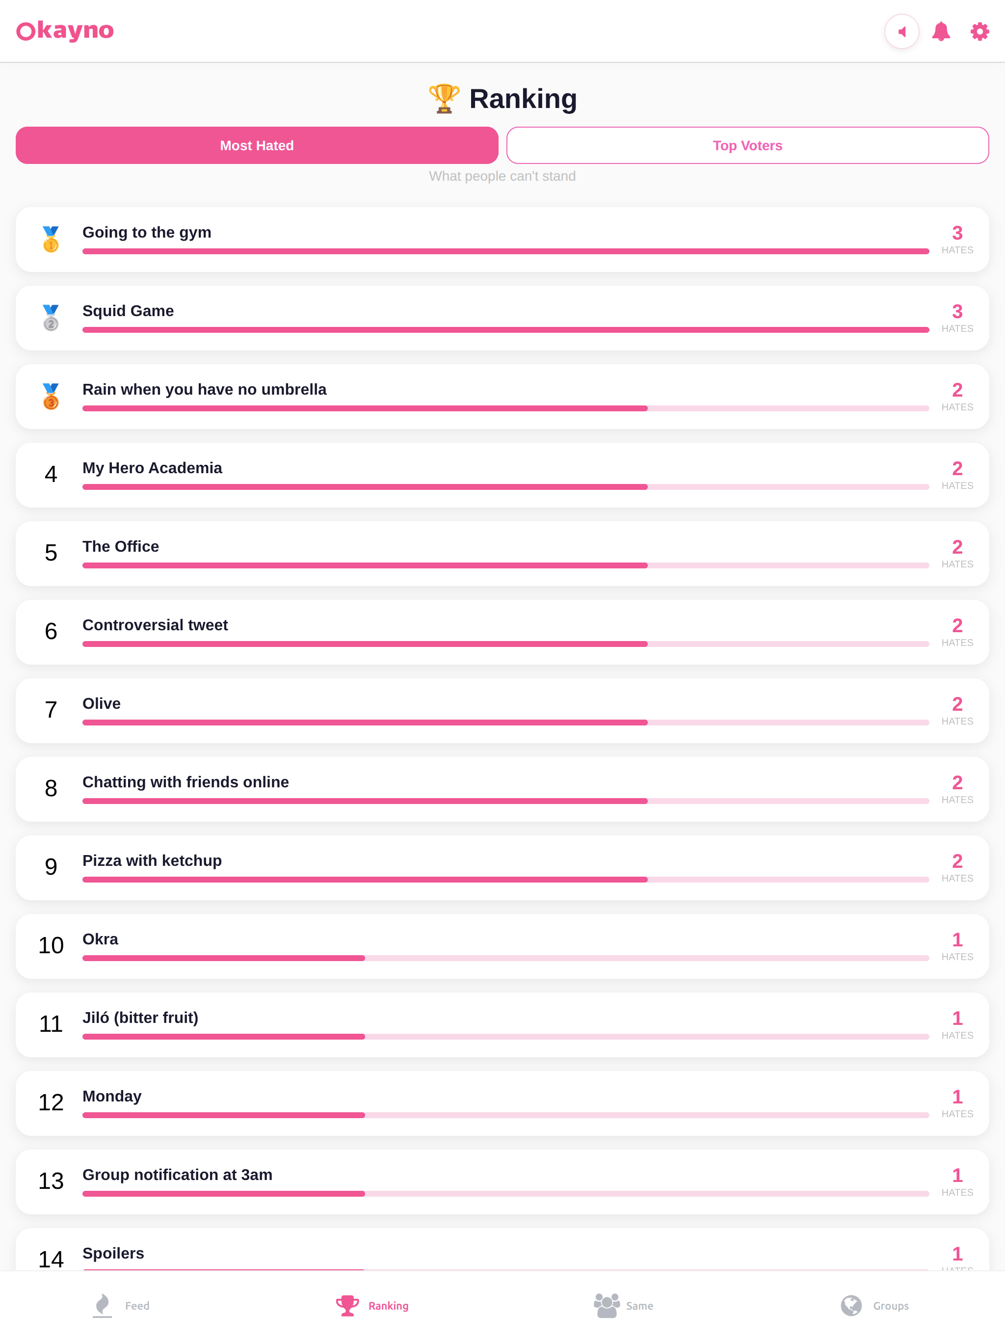Mute sound with the speaker icon
Viewport: 1005px width, 1341px height.
(x=901, y=31)
